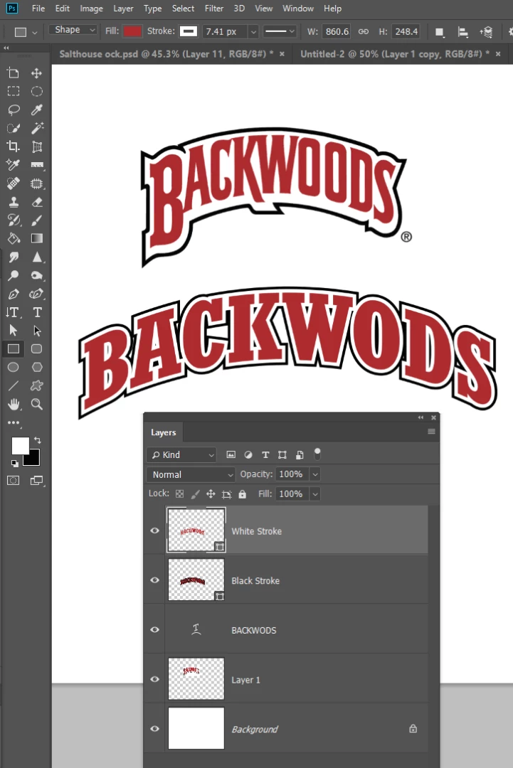Toggle visibility of Layer 1
This screenshot has width=513, height=768.
pos(155,679)
